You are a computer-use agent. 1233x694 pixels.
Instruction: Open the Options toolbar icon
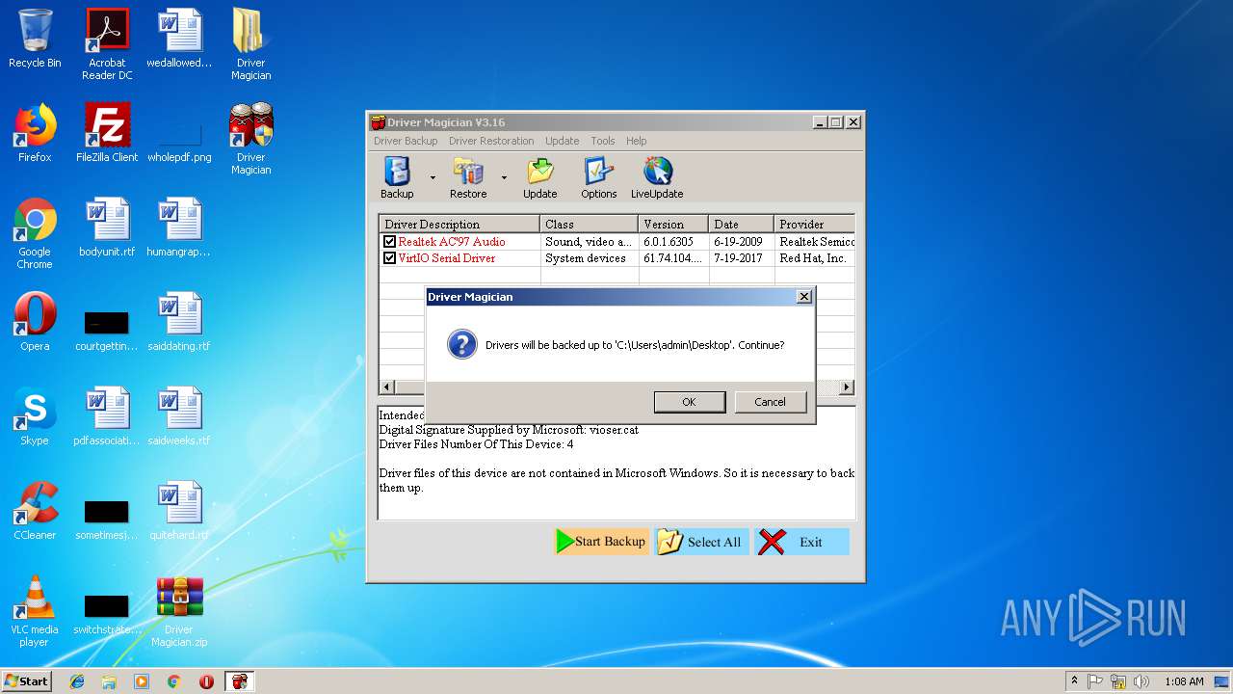click(x=598, y=178)
